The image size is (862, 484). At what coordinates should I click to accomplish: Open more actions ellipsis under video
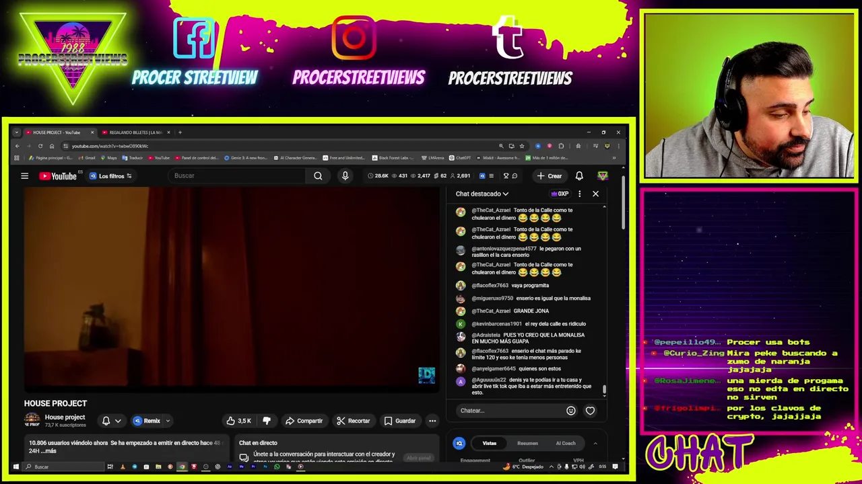point(432,421)
